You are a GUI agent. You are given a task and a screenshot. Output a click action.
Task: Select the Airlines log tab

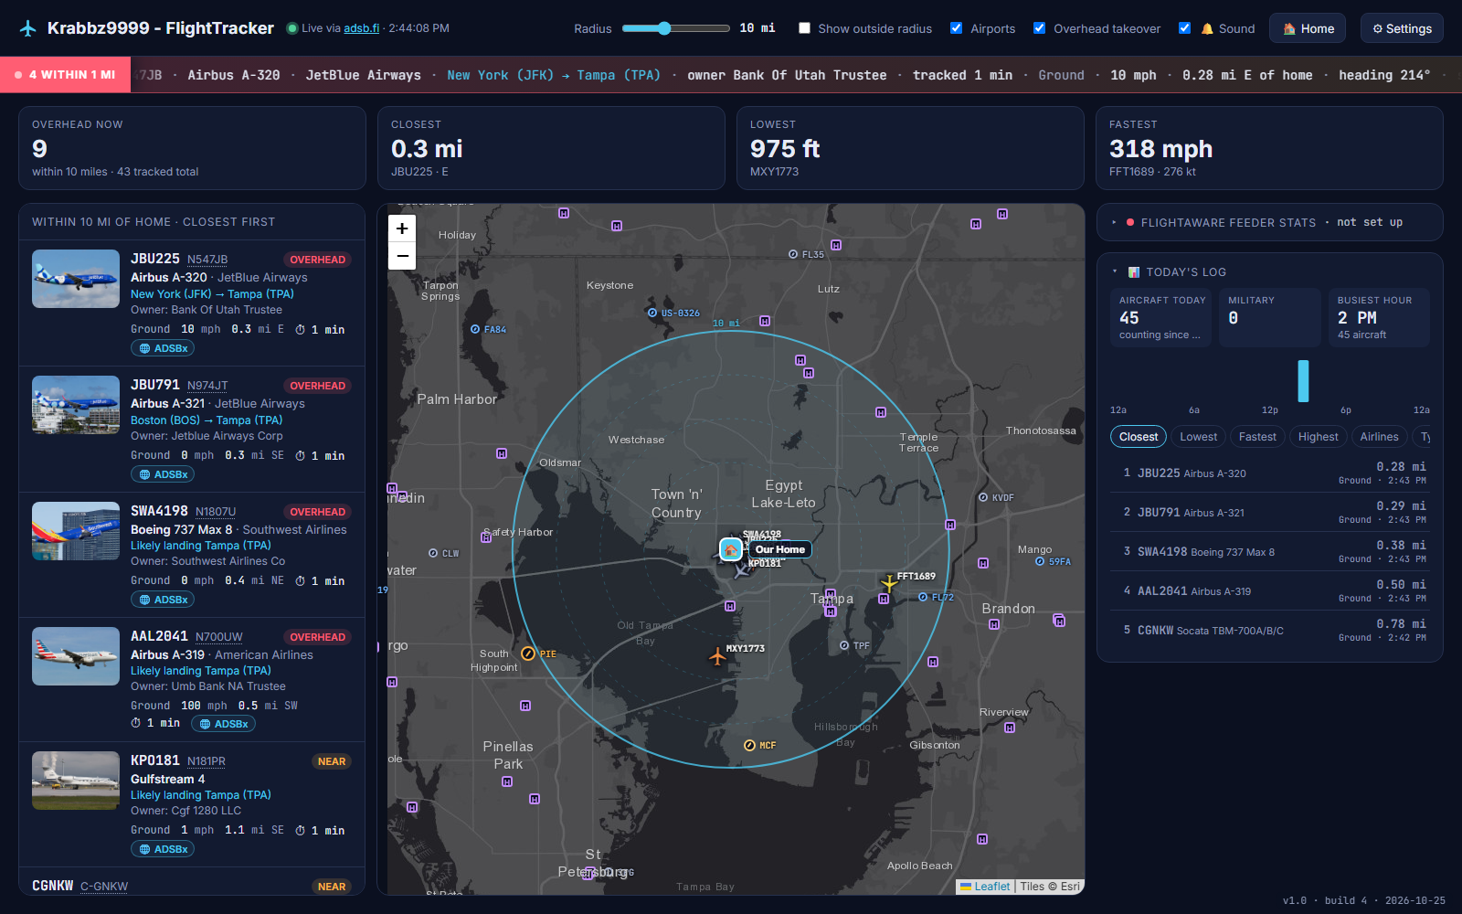coord(1379,437)
